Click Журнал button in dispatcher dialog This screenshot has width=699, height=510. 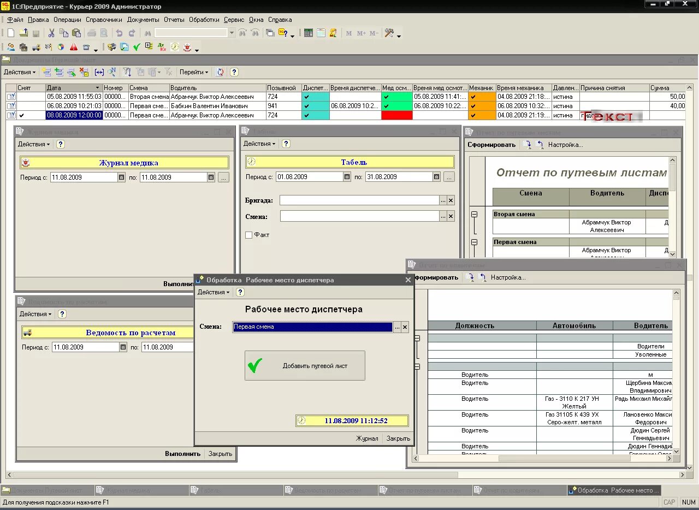tap(367, 438)
